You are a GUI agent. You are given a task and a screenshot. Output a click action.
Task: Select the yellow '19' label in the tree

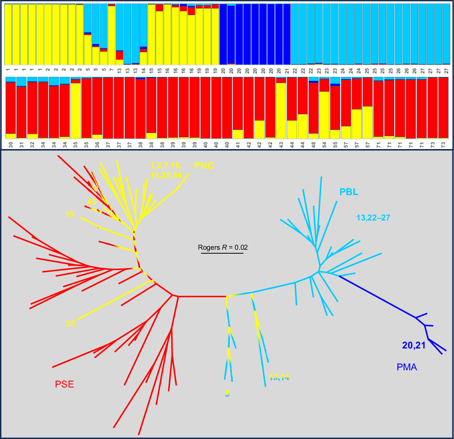coord(70,214)
